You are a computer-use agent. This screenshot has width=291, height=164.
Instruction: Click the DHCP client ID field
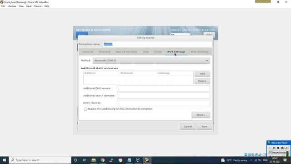[163, 103]
